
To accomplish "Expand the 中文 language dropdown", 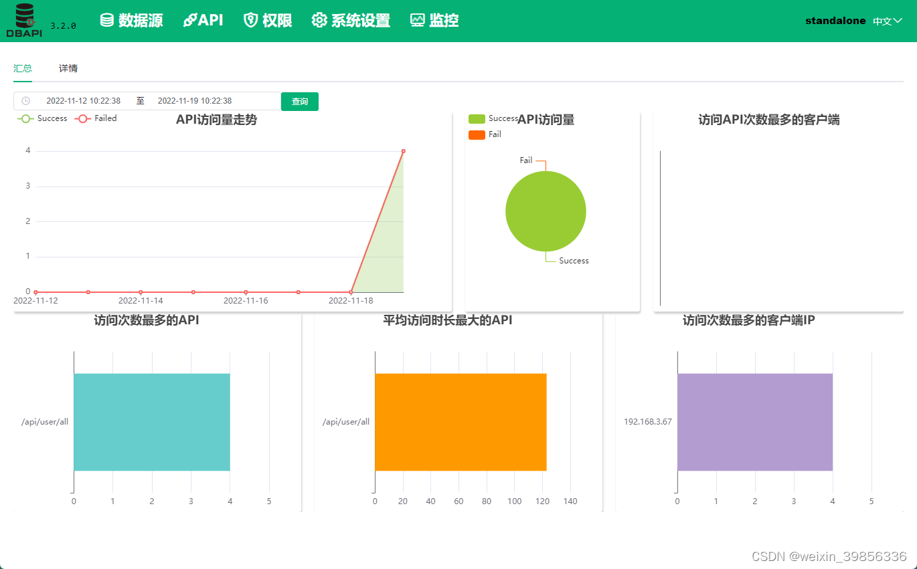I will point(888,21).
